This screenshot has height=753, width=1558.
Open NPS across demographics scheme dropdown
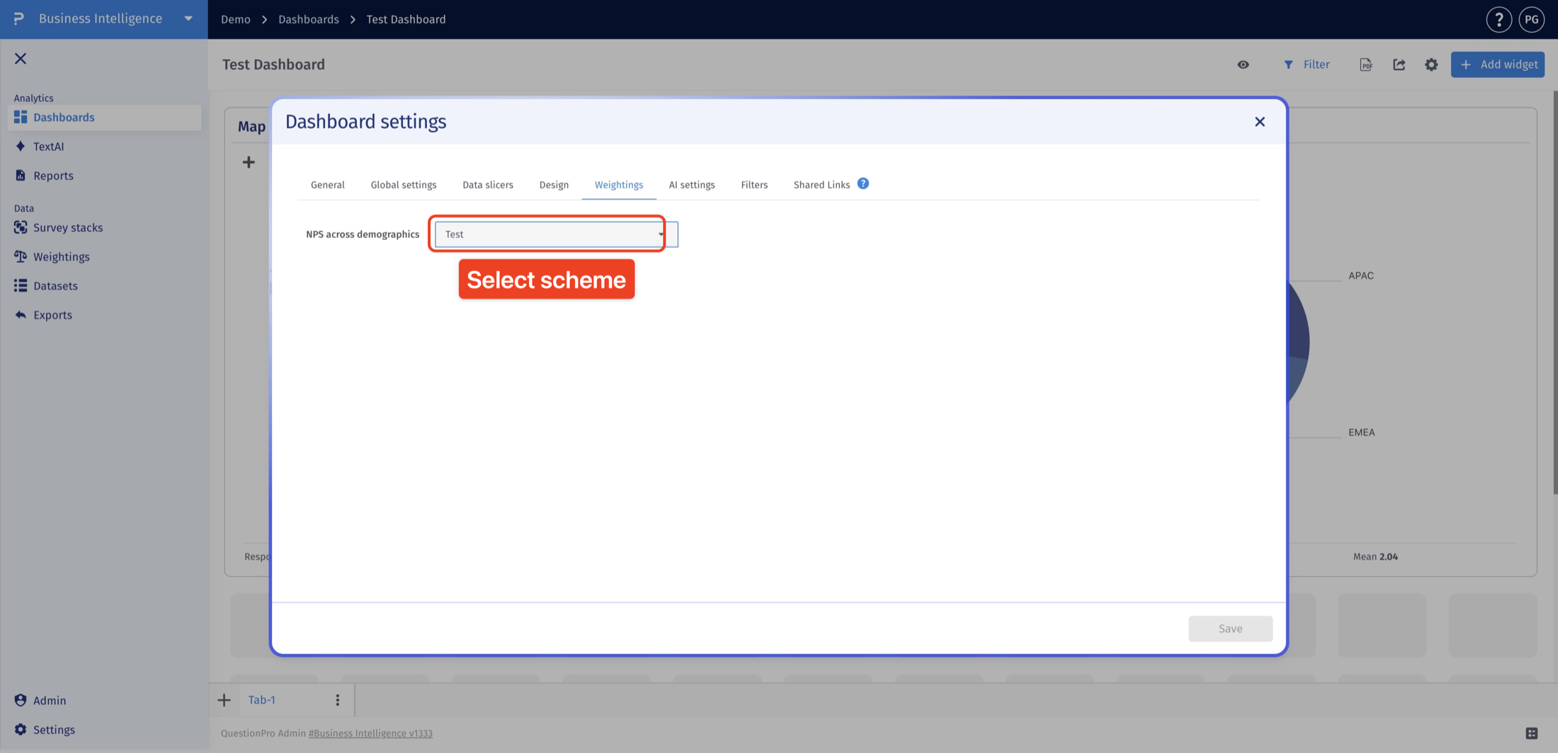[x=556, y=234]
